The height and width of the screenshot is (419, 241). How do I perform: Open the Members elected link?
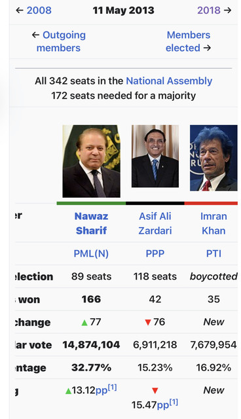188,41
